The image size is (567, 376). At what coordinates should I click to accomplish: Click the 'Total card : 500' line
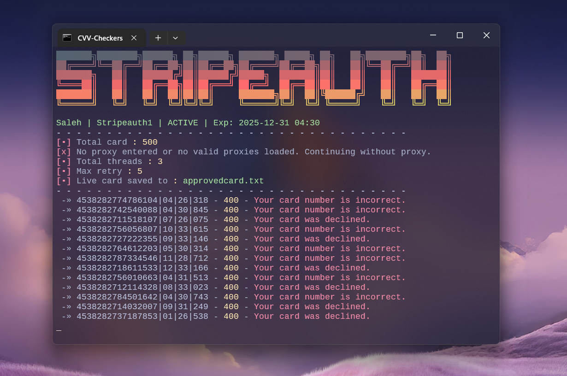point(107,142)
